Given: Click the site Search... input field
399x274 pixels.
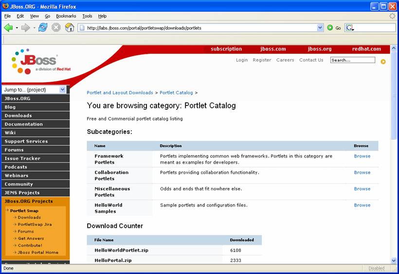Looking at the screenshot, I should pos(352,60).
